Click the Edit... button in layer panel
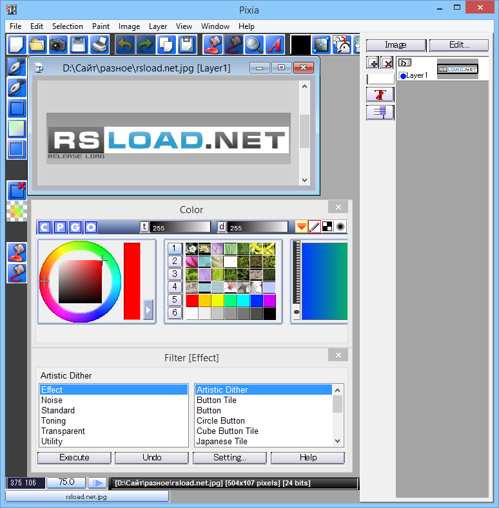The height and width of the screenshot is (508, 499). tap(459, 45)
